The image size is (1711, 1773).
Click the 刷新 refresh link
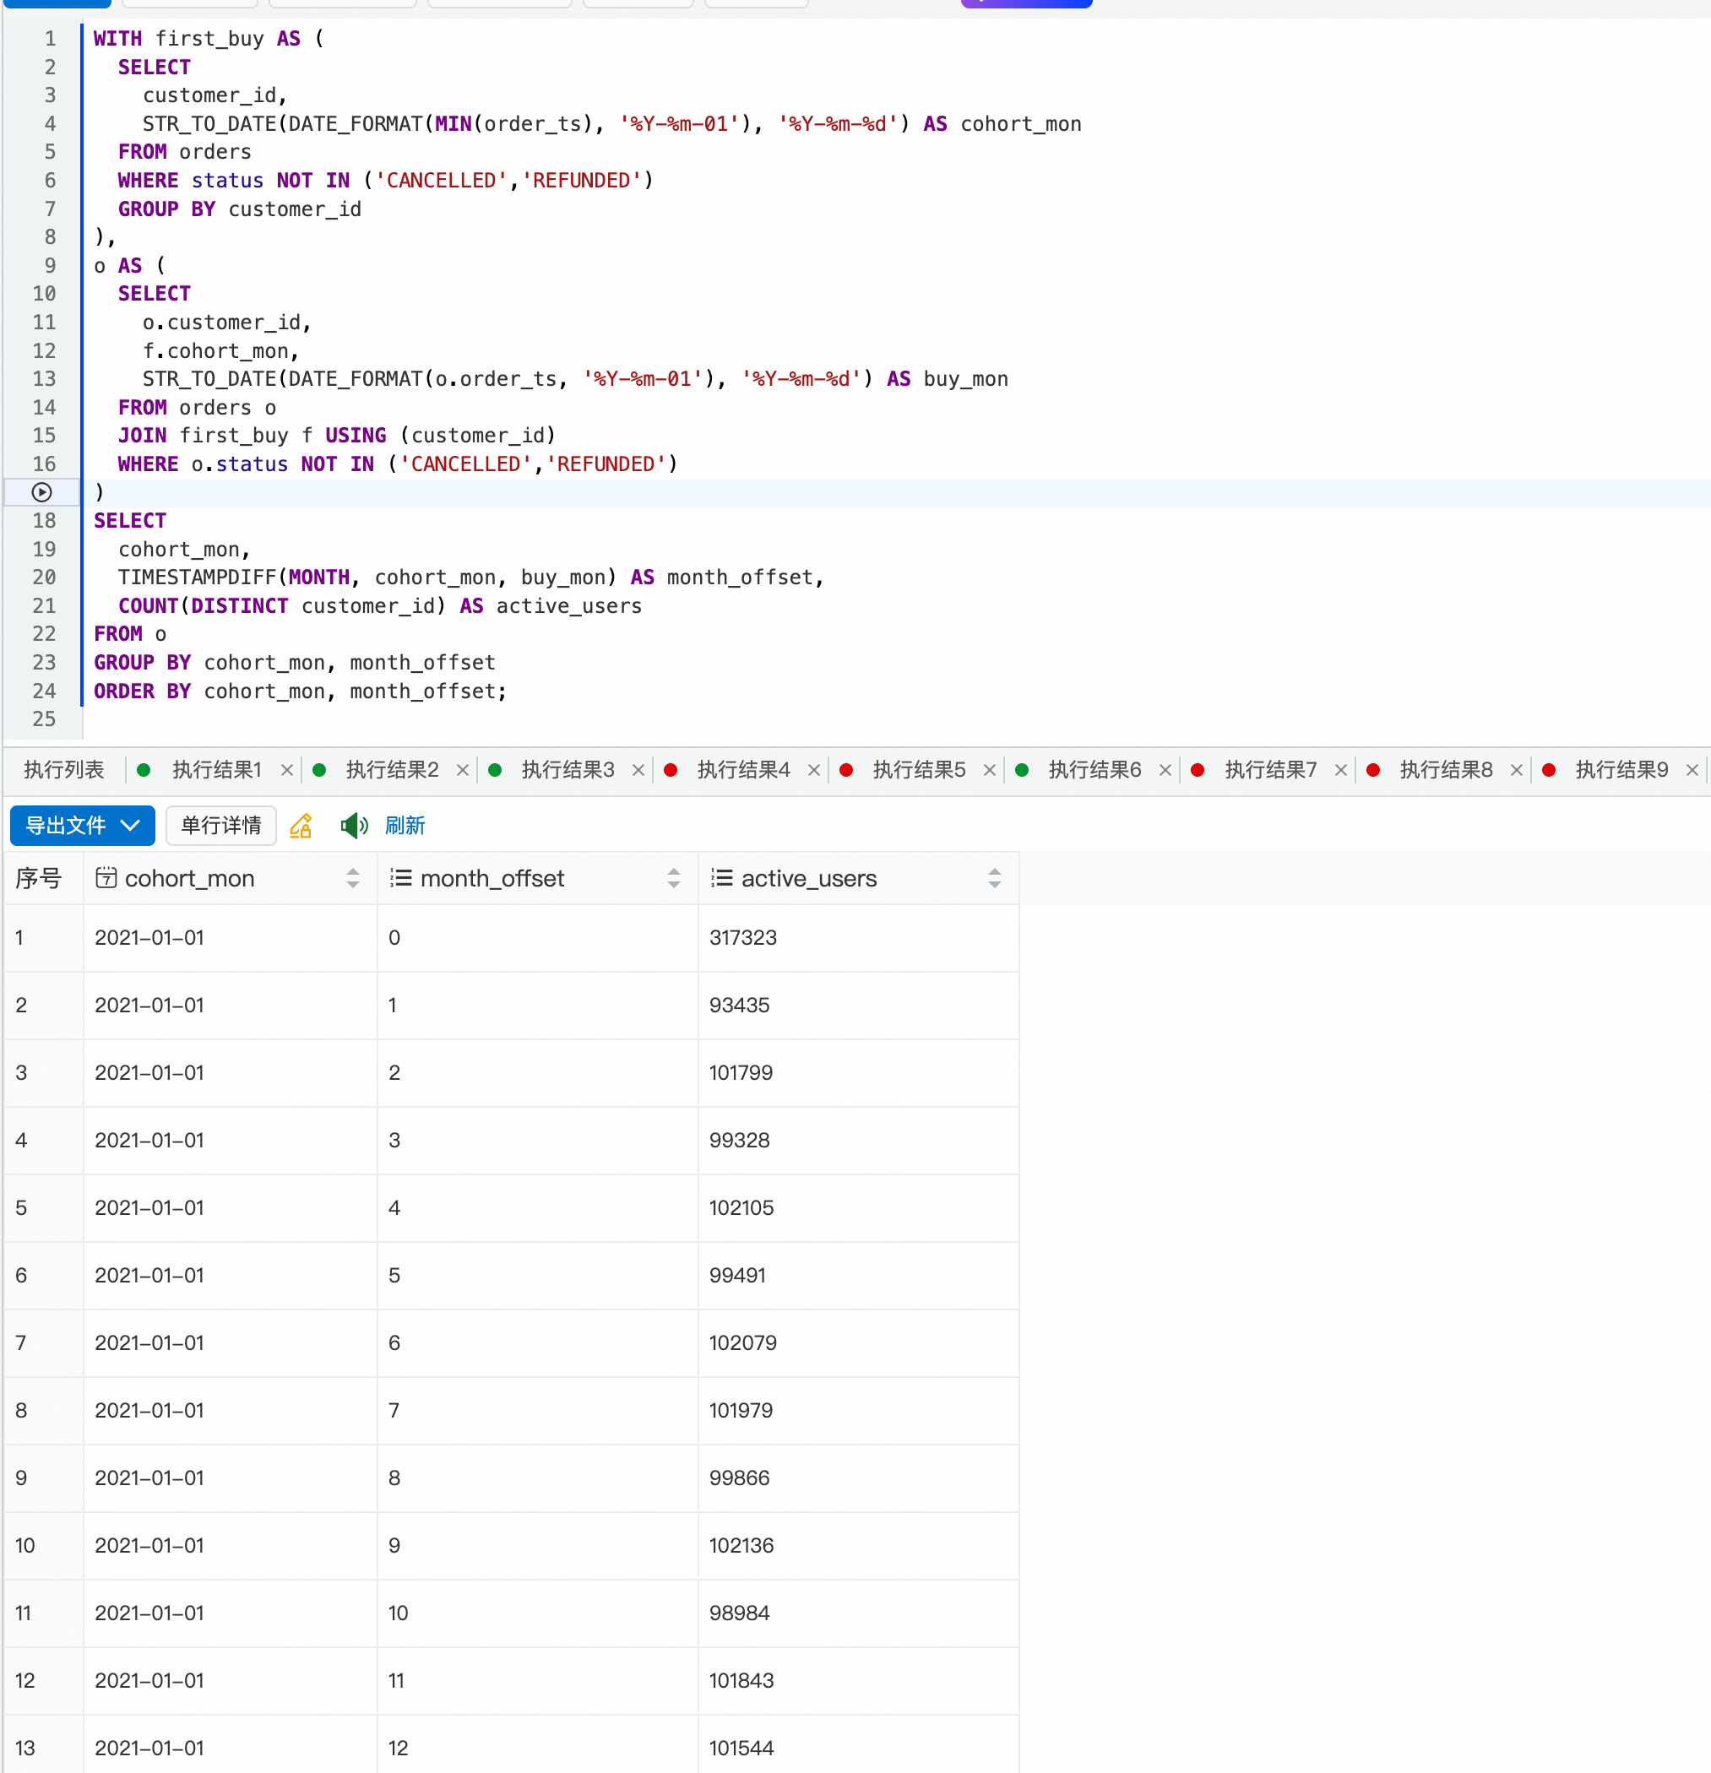pos(405,825)
